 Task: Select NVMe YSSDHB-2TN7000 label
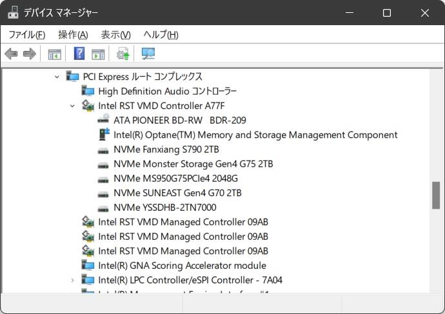click(x=165, y=208)
